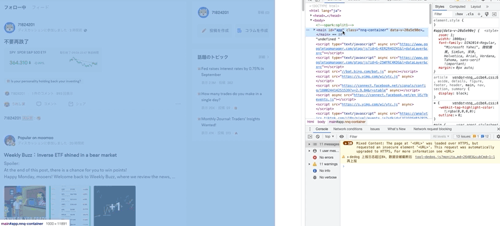Click the blue No info icon
Image resolution: width=500 pixels, height=226 pixels.
click(315, 171)
